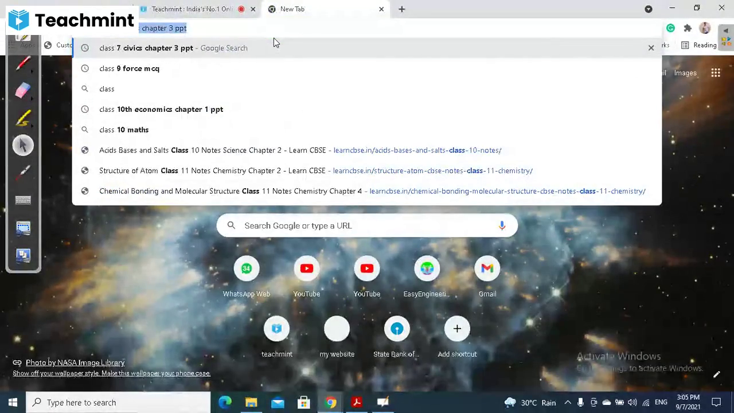Click the Search Google or type a URL box
Image resolution: width=734 pixels, height=413 pixels.
[367, 225]
